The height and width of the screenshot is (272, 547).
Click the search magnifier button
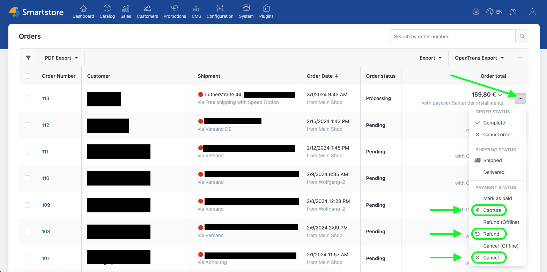pyautogui.click(x=522, y=36)
